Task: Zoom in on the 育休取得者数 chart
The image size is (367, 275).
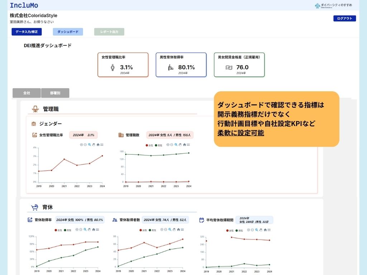Action: click(x=162, y=230)
